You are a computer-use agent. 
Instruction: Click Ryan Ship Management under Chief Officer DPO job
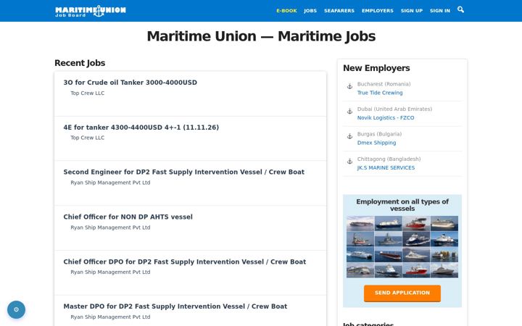point(110,272)
